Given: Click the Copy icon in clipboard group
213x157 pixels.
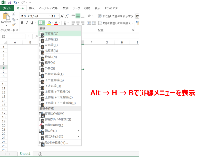Looking at the screenshot, I should (x=14, y=19).
